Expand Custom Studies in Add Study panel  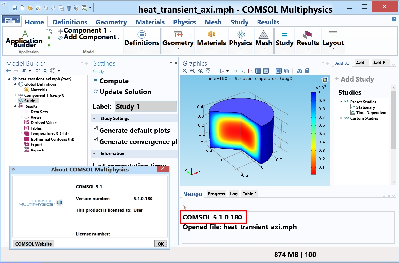(x=341, y=118)
